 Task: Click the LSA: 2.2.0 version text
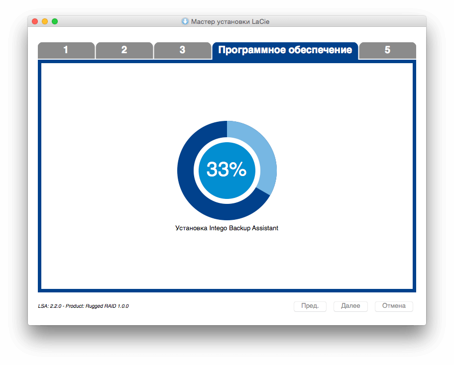[50, 306]
